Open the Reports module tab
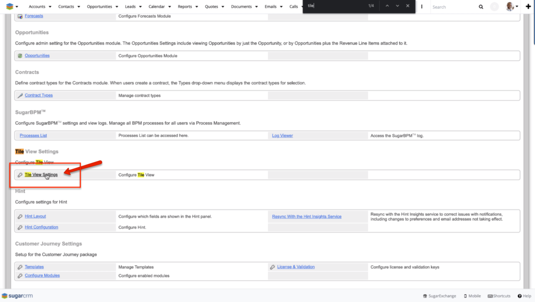 tap(184, 6)
